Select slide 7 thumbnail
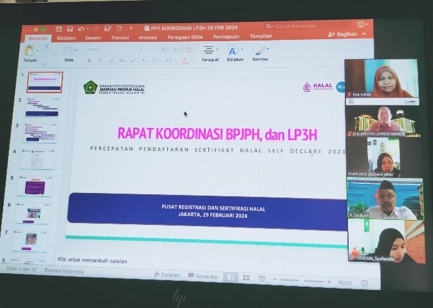433x308 pixels. [x=30, y=241]
